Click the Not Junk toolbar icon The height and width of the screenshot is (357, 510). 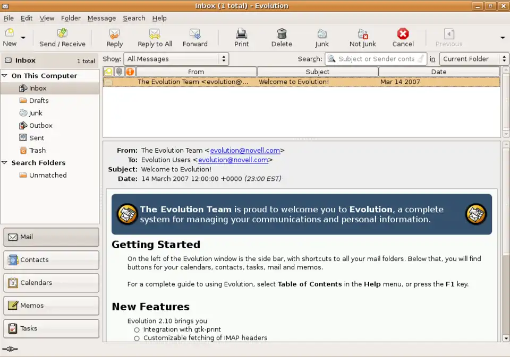pyautogui.click(x=362, y=34)
